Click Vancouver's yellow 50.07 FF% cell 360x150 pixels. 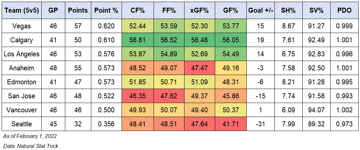click(x=169, y=110)
